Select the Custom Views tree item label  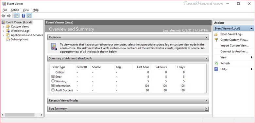tap(20, 27)
